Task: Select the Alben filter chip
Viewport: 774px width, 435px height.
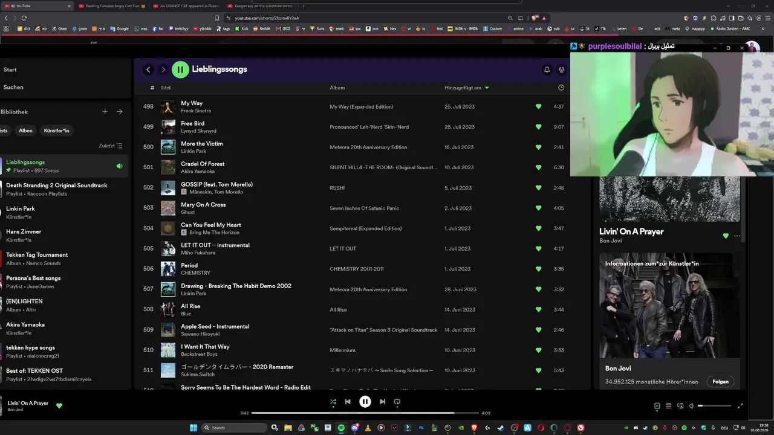Action: 25,130
